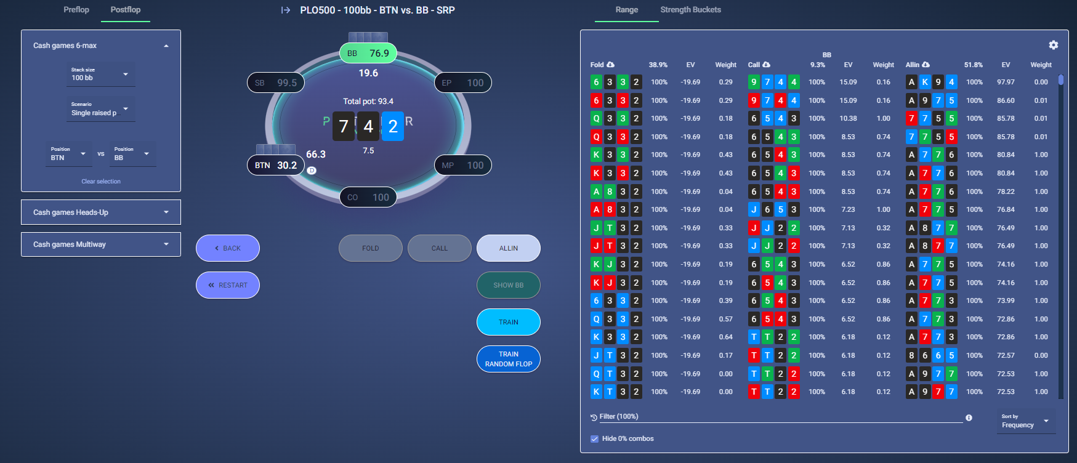Screen dimensions: 1077x463
Task: Download the Allin range via cloud icon
Action: point(926,65)
